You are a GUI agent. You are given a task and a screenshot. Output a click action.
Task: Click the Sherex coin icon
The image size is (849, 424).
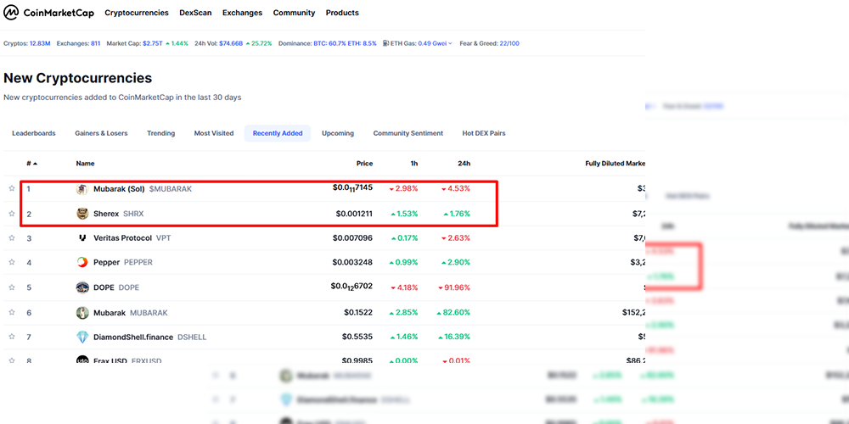coord(82,214)
